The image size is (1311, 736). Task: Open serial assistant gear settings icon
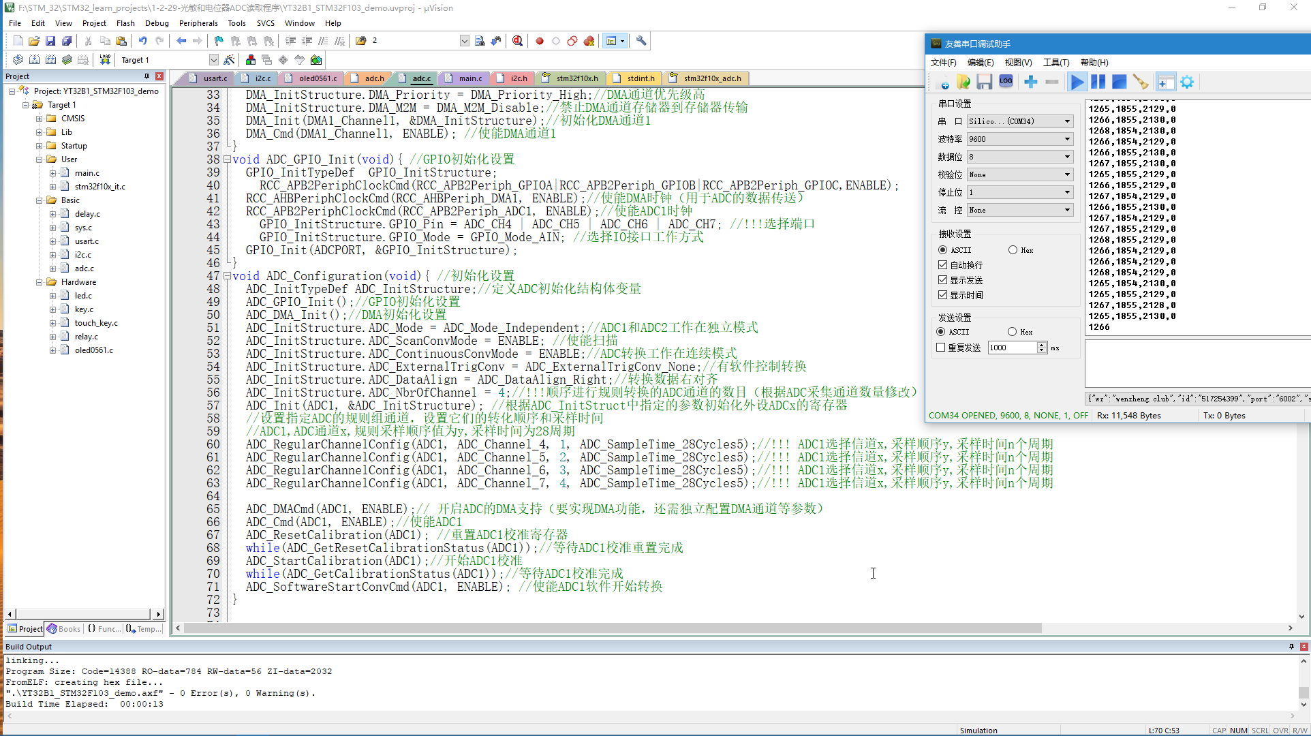tap(1187, 82)
